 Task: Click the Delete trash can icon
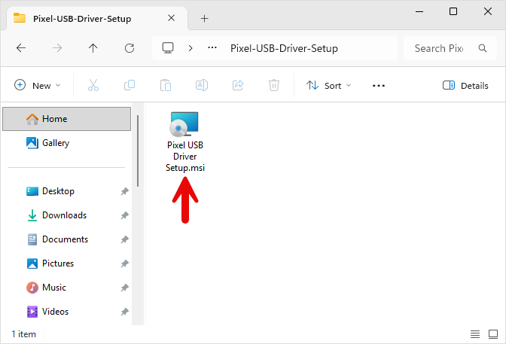click(x=274, y=85)
